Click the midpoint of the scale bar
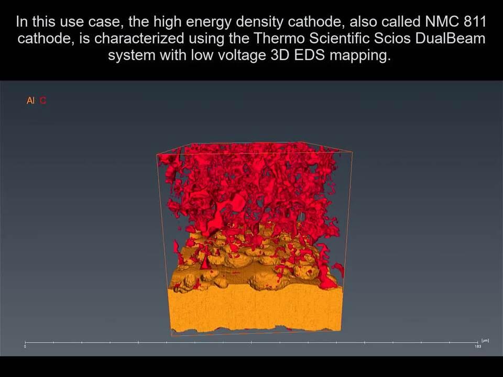This screenshot has height=377, width=503. 251,343
